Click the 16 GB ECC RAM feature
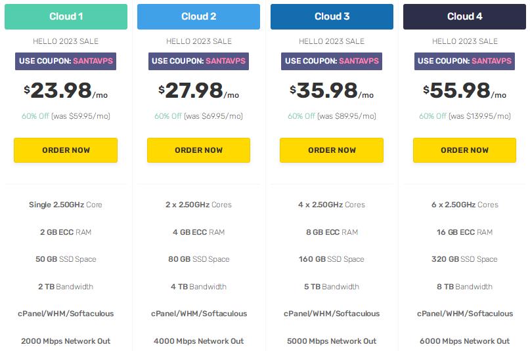The width and height of the screenshot is (530, 351). click(x=464, y=232)
